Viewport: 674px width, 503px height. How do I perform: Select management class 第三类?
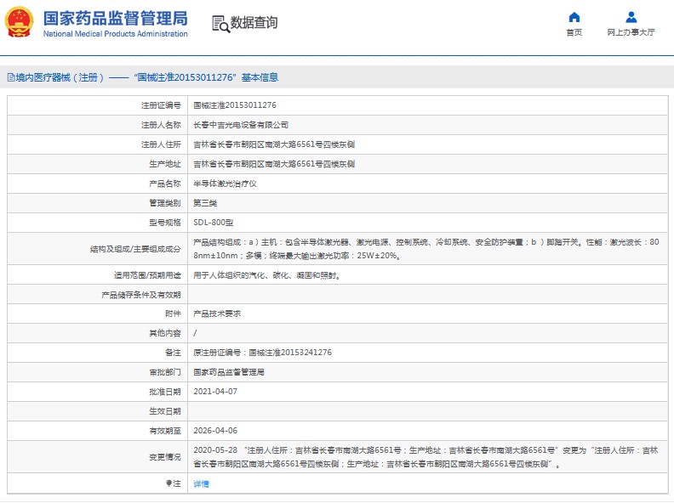[x=205, y=203]
